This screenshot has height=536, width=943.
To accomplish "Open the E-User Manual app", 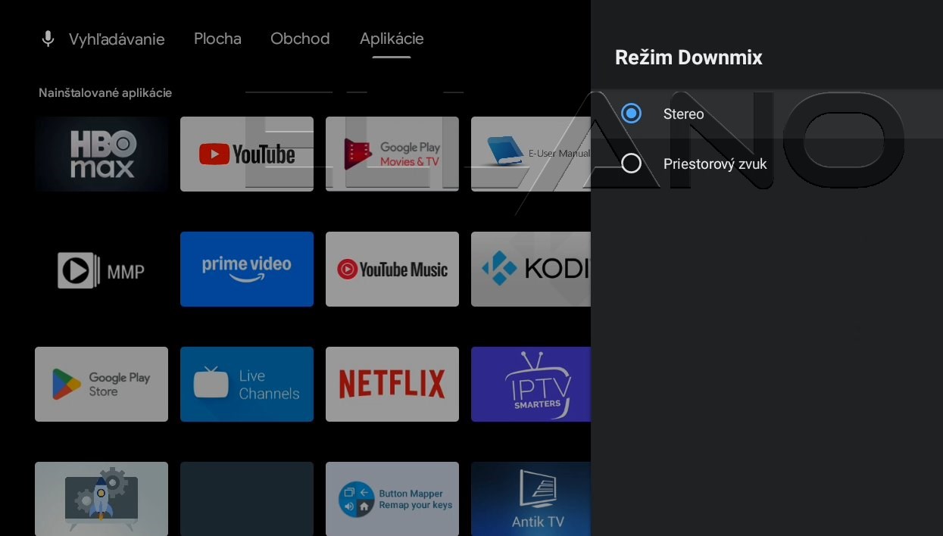I will point(530,154).
